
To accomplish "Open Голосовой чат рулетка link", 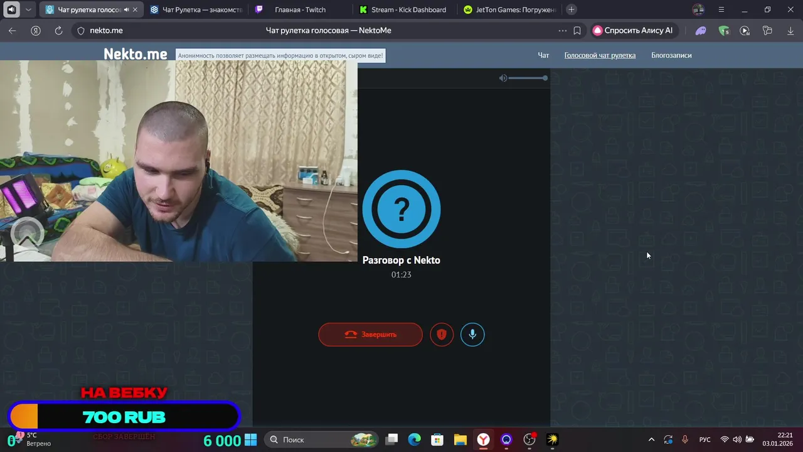I will point(600,55).
